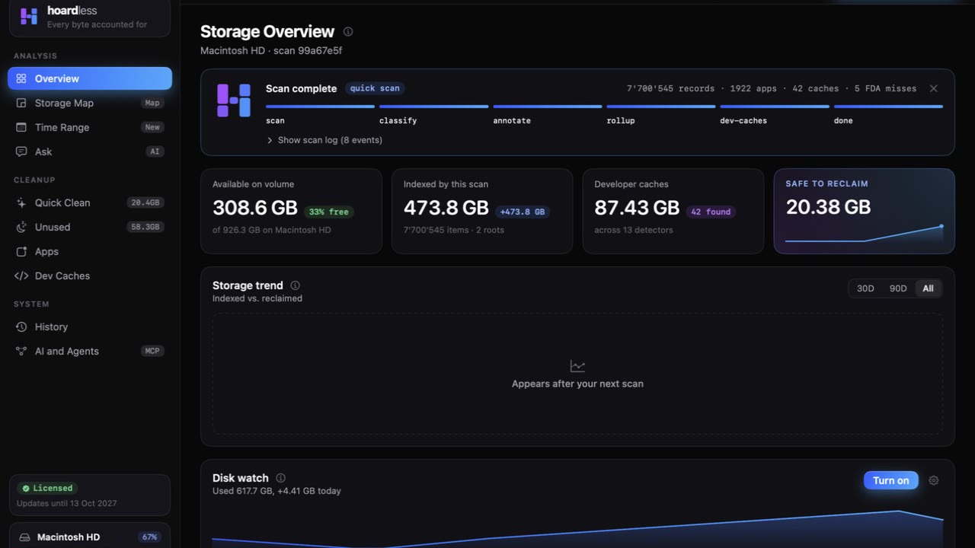Click the classify progress step
The width and height of the screenshot is (975, 548).
433,114
